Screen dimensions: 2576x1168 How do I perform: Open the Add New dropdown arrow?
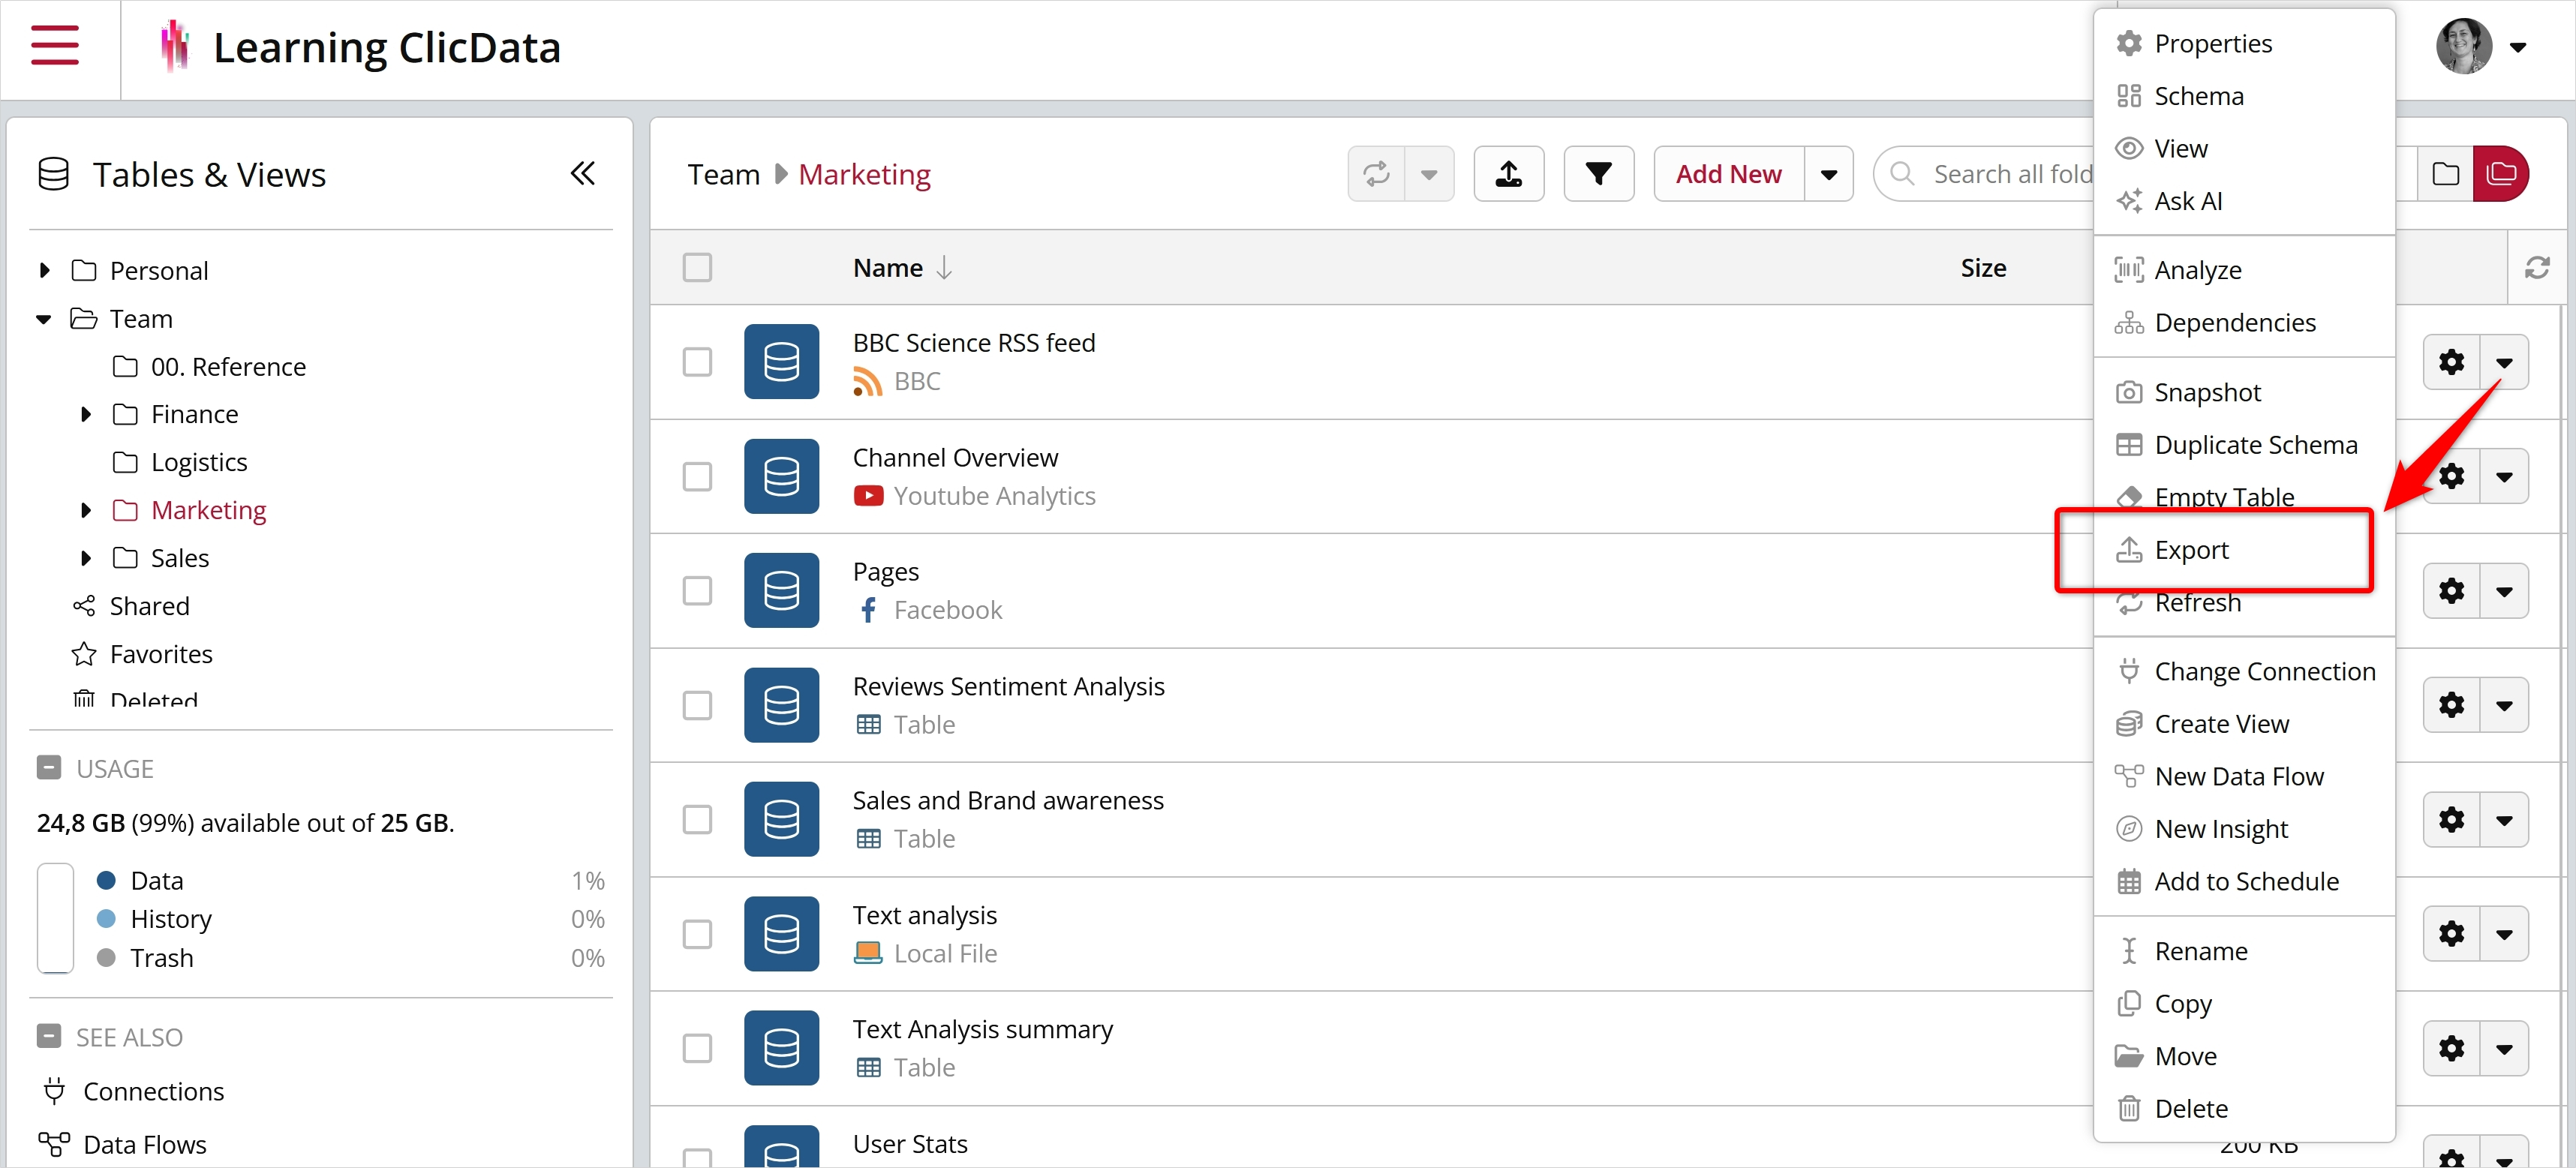[x=1829, y=174]
